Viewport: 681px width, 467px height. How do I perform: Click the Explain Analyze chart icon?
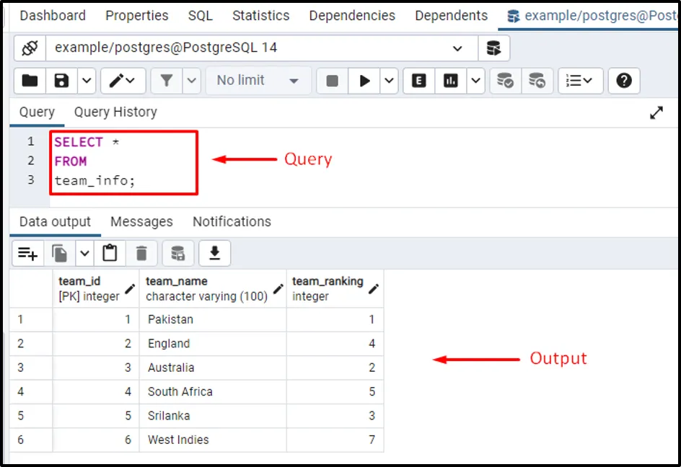[451, 81]
